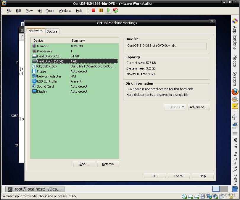Open the mail package icon in guest panel
Image resolution: width=240 pixels, height=200 pixels.
[235, 99]
